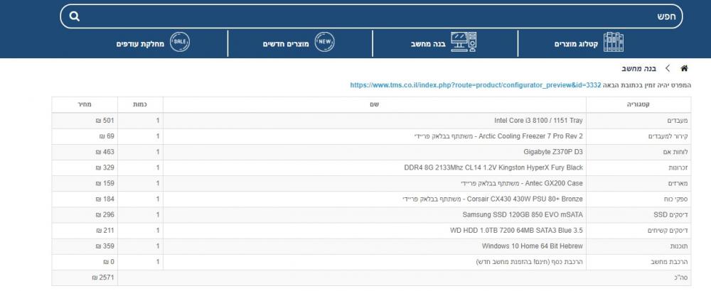This screenshot has height=291, width=711.
Task: Click the home icon in breadcrumb
Action: pos(684,68)
